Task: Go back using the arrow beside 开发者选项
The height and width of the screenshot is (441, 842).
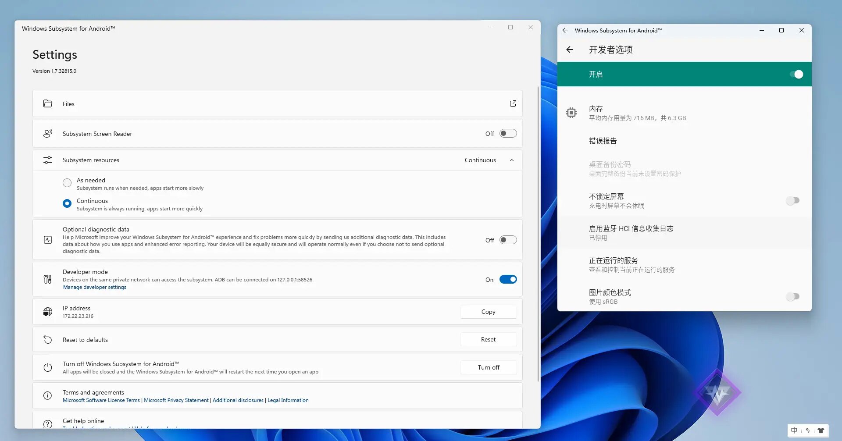Action: point(570,50)
